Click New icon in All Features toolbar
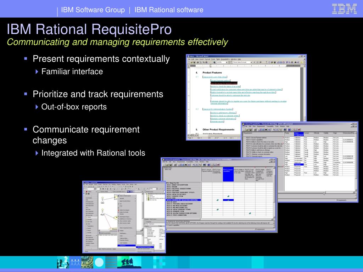 [244, 130]
